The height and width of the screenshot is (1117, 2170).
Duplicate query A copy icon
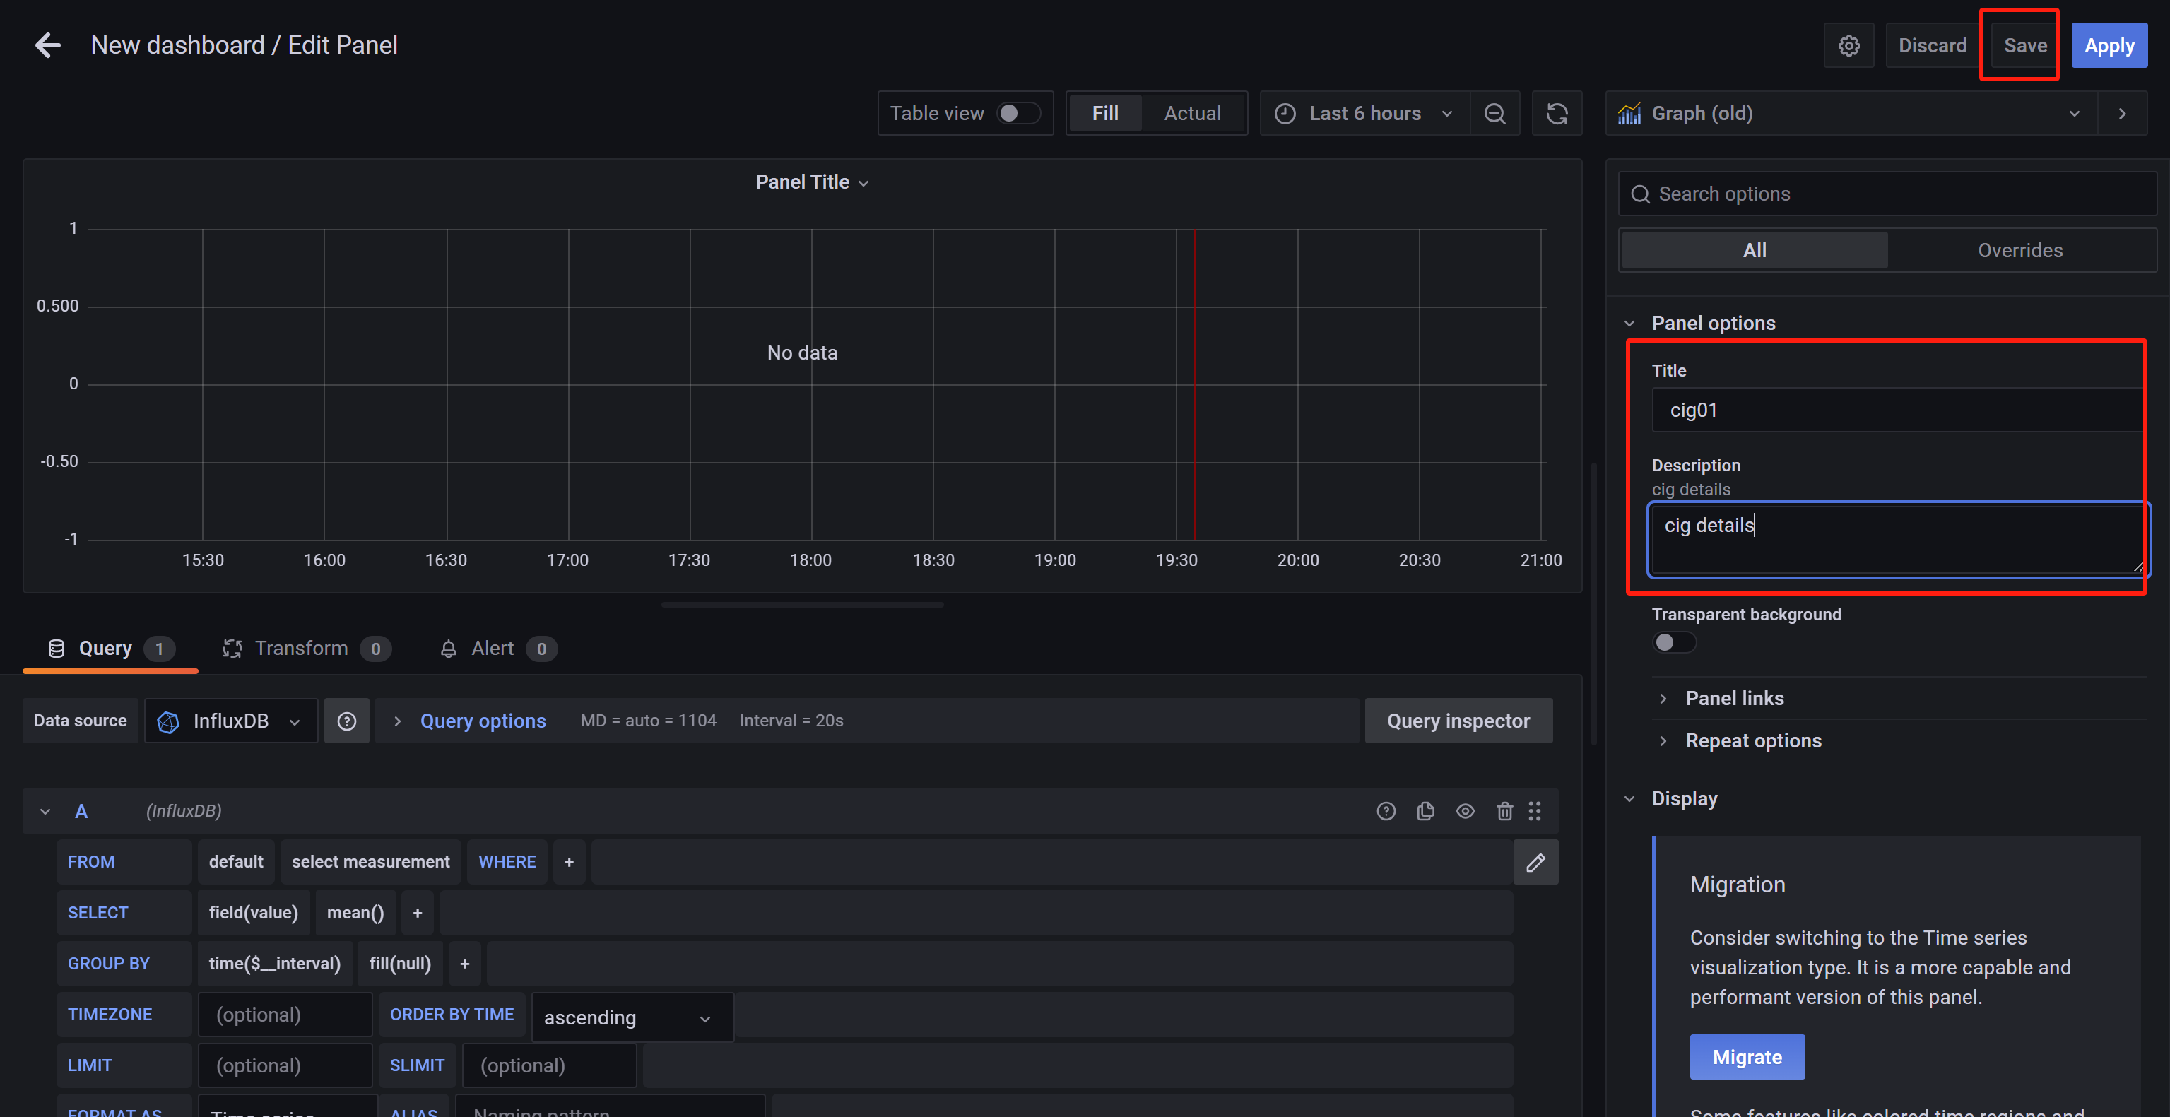click(1425, 810)
